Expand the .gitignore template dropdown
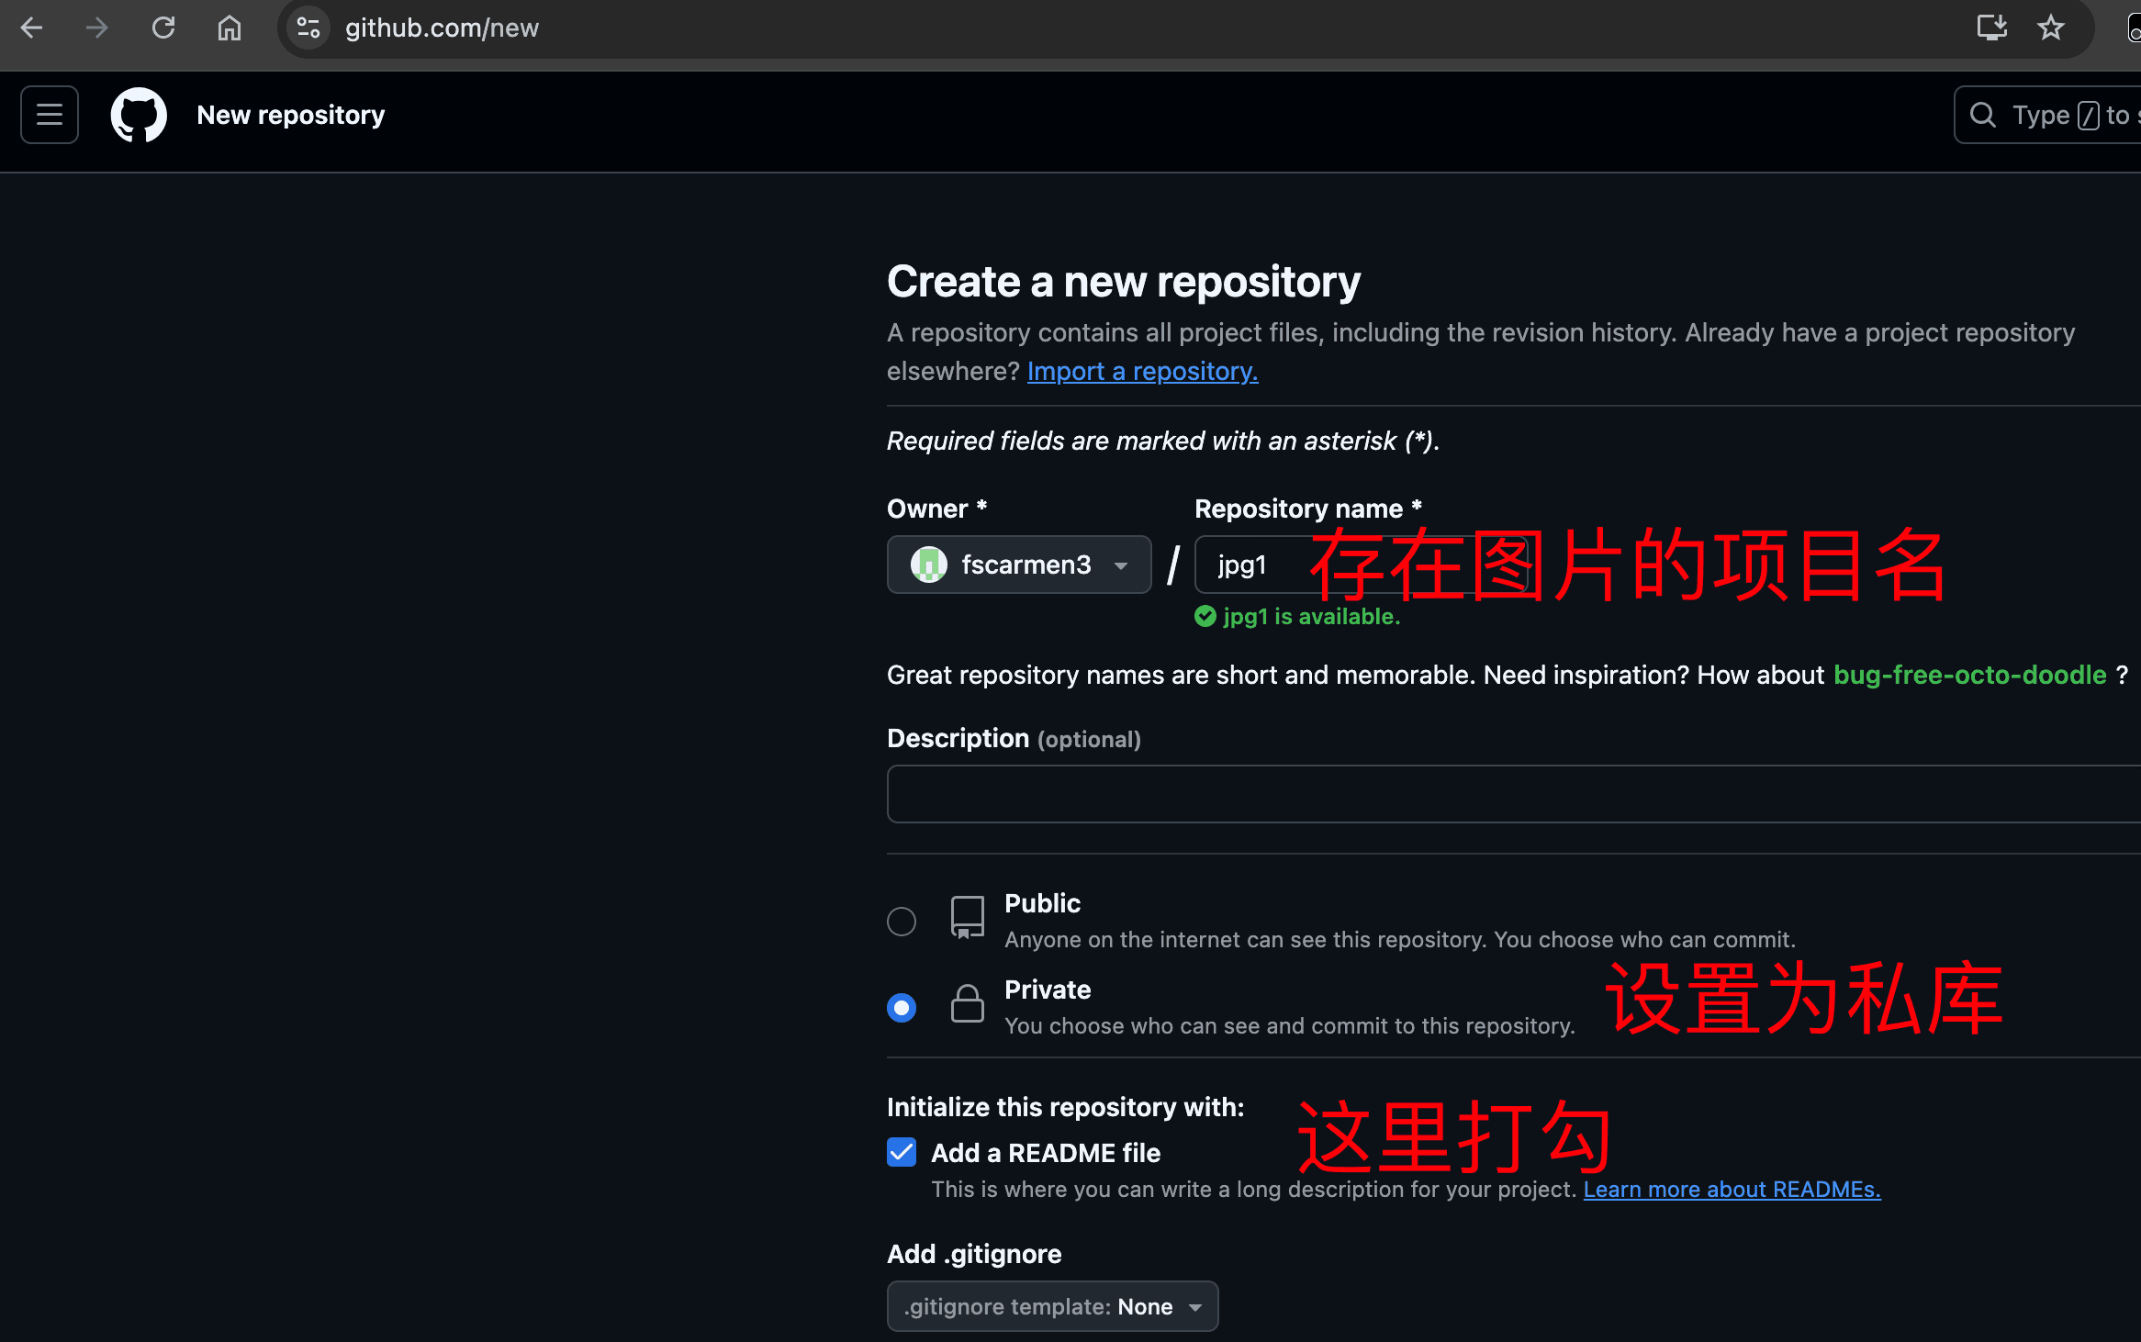2141x1342 pixels. [x=1053, y=1306]
